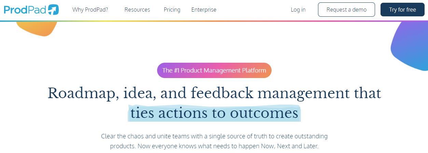Start with the Try for free button
The image size is (428, 153).
(x=402, y=10)
